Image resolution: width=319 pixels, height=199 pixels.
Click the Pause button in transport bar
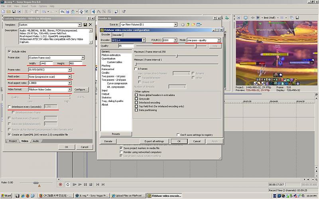85,184
